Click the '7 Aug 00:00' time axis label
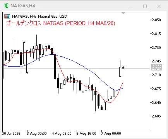The width and height of the screenshot is (168, 139). [111, 134]
